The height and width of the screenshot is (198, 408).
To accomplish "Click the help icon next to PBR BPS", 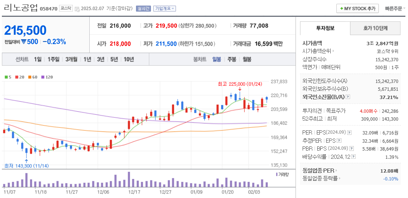I will pyautogui.click(x=352, y=149).
